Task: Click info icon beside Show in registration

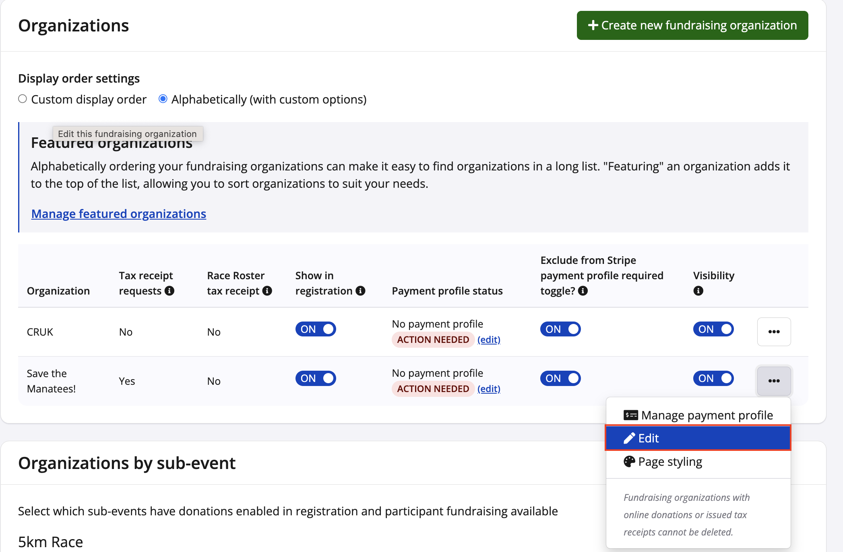Action: 361,291
